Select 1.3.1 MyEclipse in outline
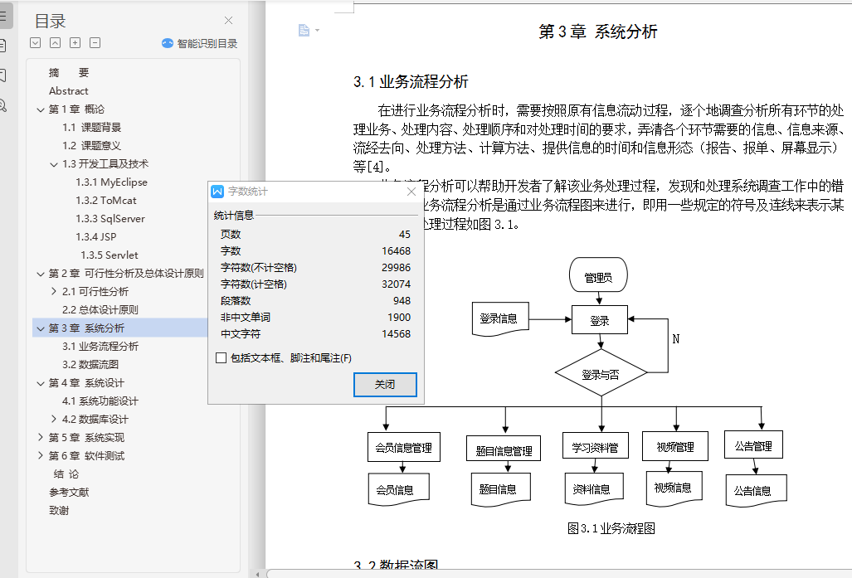This screenshot has height=578, width=852. coord(111,182)
